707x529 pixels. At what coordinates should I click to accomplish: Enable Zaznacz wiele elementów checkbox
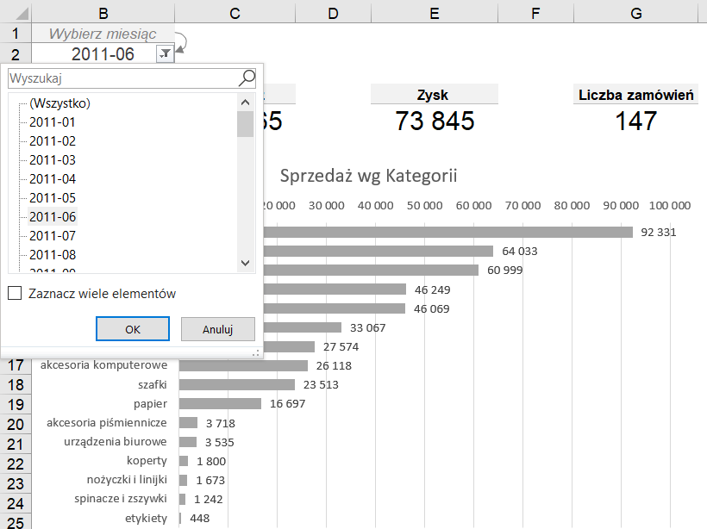[x=15, y=294]
